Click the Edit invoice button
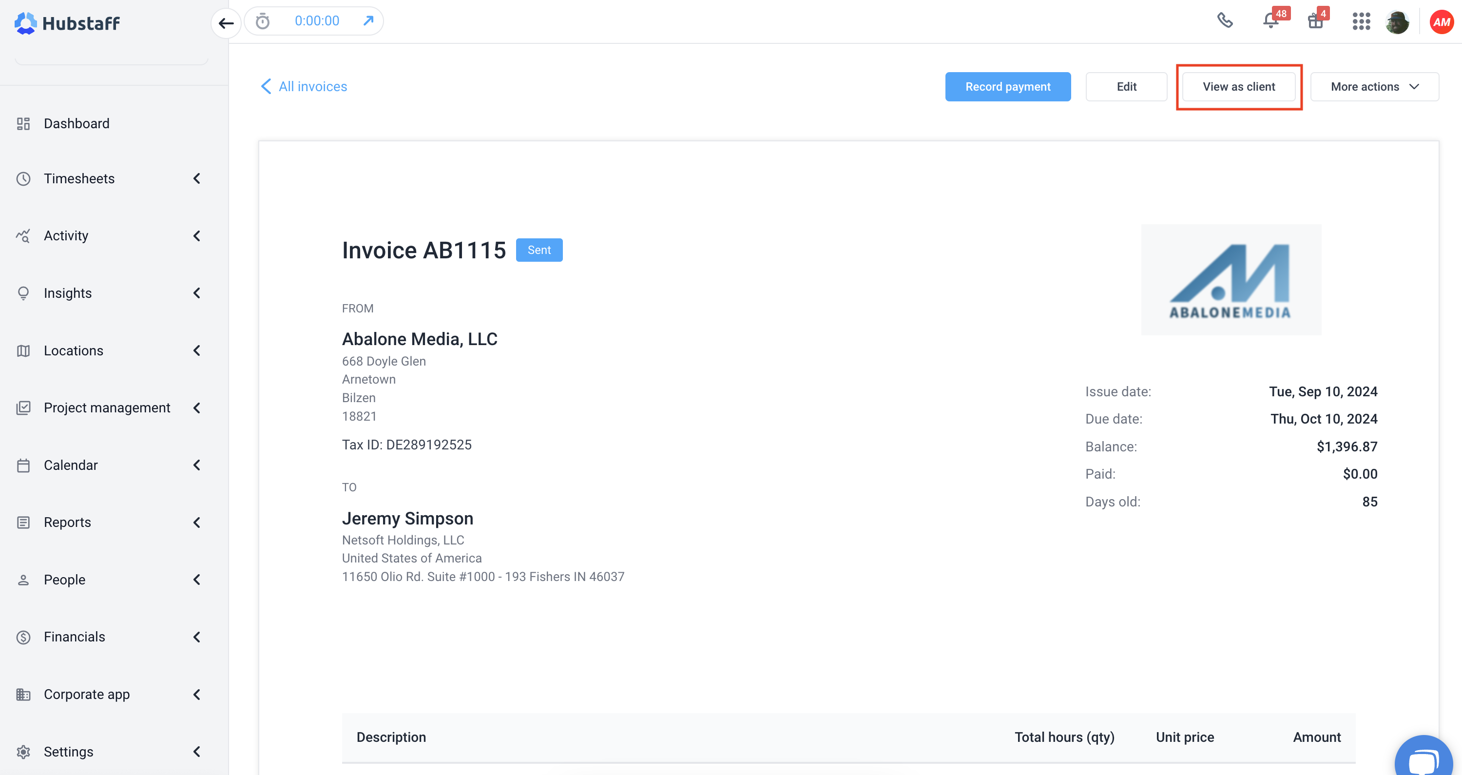The width and height of the screenshot is (1462, 775). pyautogui.click(x=1126, y=86)
